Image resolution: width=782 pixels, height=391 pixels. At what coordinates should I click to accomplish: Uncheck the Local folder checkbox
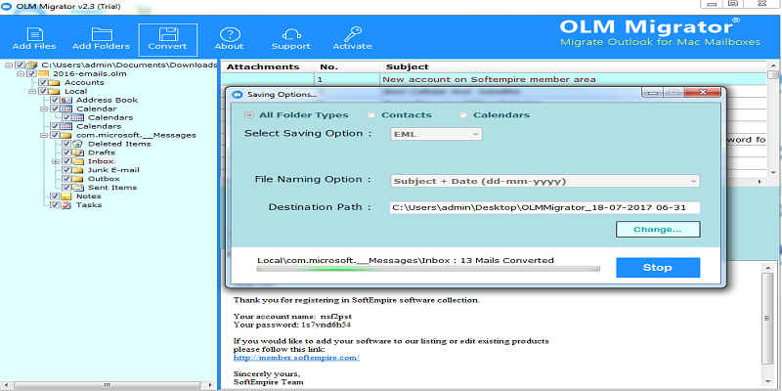[x=43, y=91]
